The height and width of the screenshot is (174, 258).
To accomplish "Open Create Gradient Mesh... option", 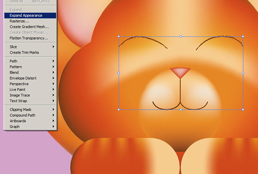I will [30, 27].
